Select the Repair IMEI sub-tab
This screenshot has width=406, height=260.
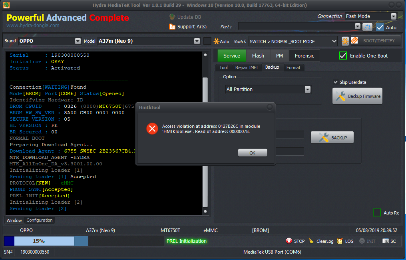click(247, 67)
